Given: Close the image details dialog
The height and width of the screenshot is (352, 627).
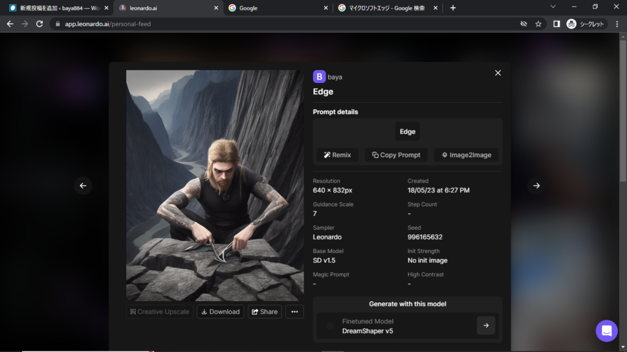Looking at the screenshot, I should 498,73.
